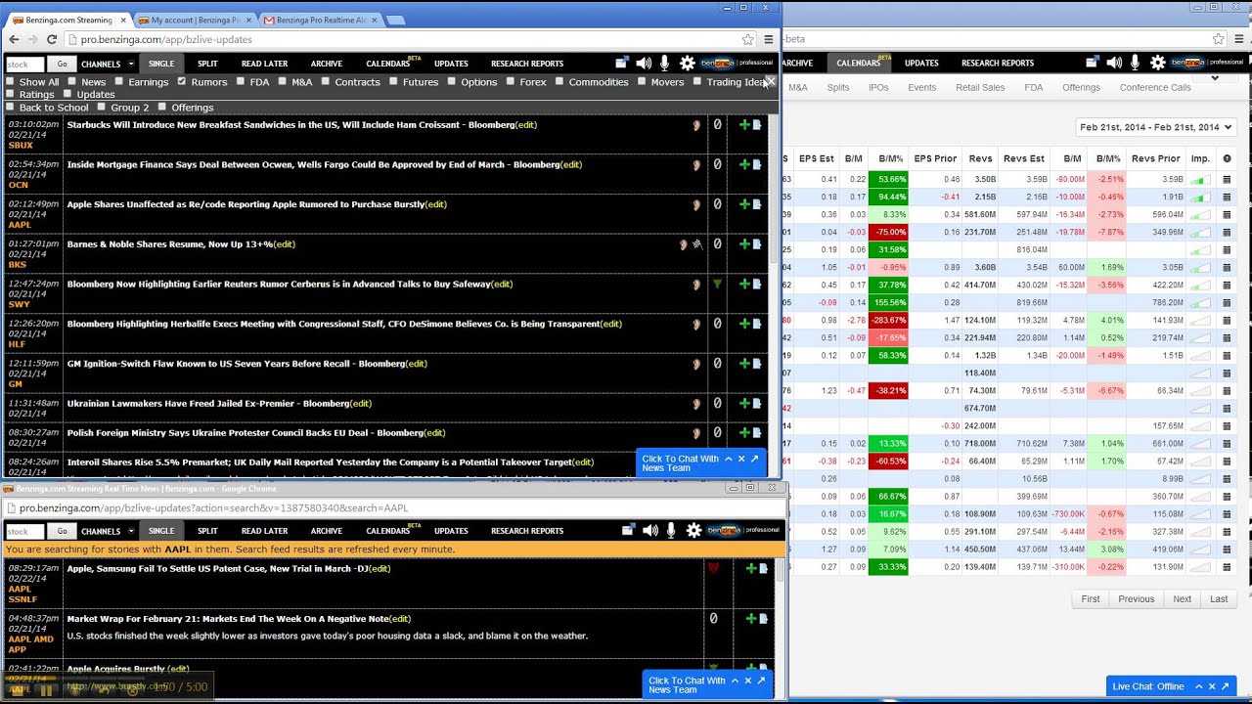Image resolution: width=1252 pixels, height=704 pixels.
Task: Collapse top chat widget with its caret
Action: click(x=728, y=459)
